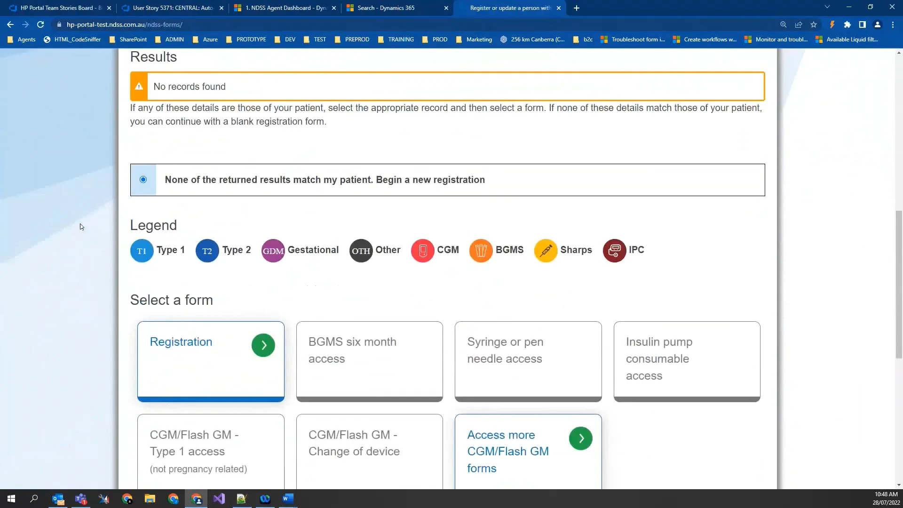Click the IPC category icon
The width and height of the screenshot is (903, 508).
tap(614, 250)
